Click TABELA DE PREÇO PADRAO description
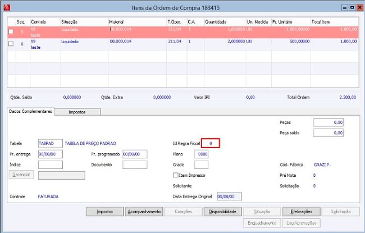365x233 pixels. pos(90,143)
